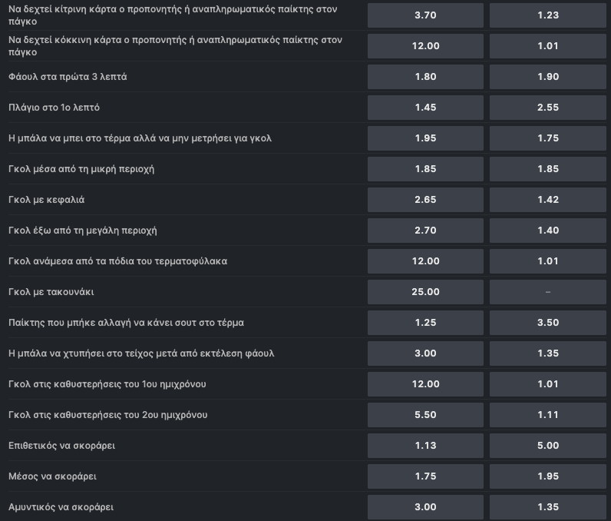Pick 1.90 for Φάουλ στα πρώτα 3 λεπτά
The width and height of the screenshot is (611, 521).
547,77
